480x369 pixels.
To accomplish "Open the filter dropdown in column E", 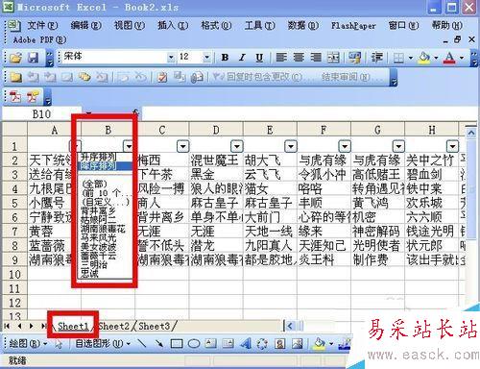I will coord(291,146).
